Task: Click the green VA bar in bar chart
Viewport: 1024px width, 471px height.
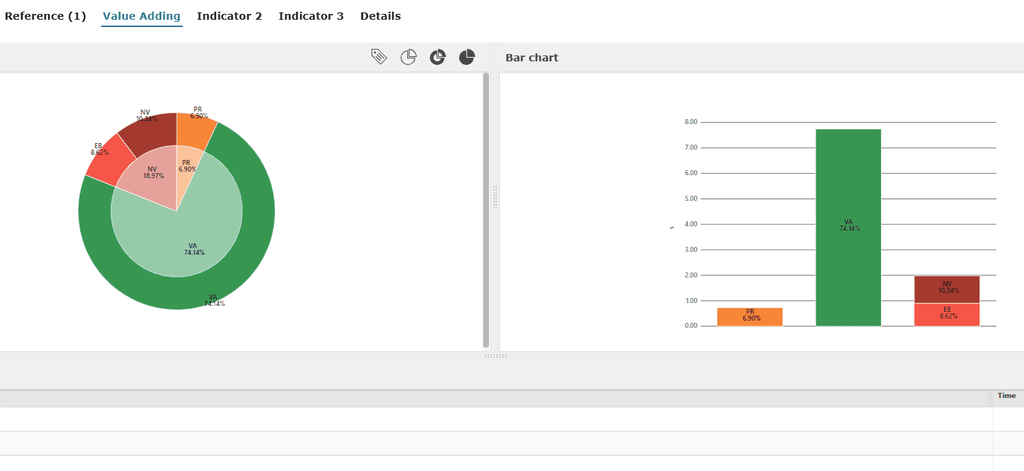Action: 848,183
